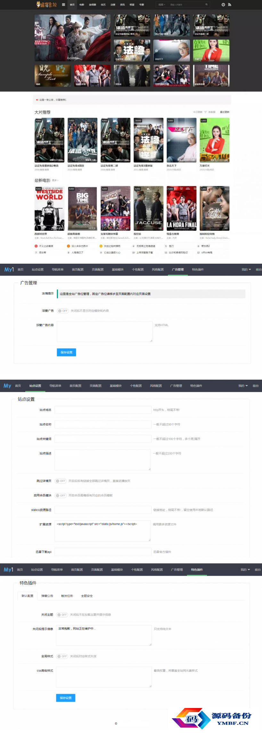The image size is (262, 733).
Task: Open 综艺 in the site top navigation
Action: 103,4
